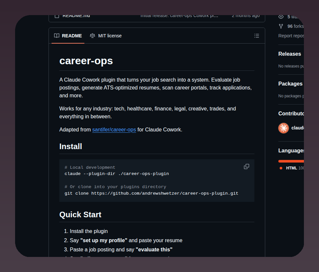Image resolution: width=319 pixels, height=272 pixels.
Task: Copy the install code block
Action: coord(246,166)
